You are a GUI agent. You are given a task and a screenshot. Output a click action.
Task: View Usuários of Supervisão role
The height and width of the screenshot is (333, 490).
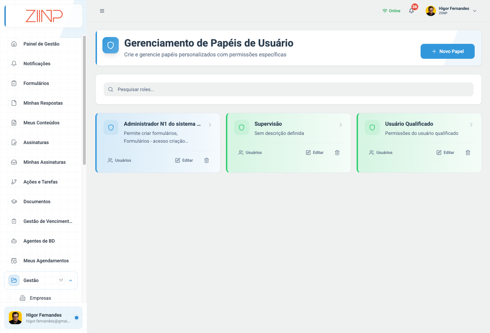pyautogui.click(x=250, y=153)
